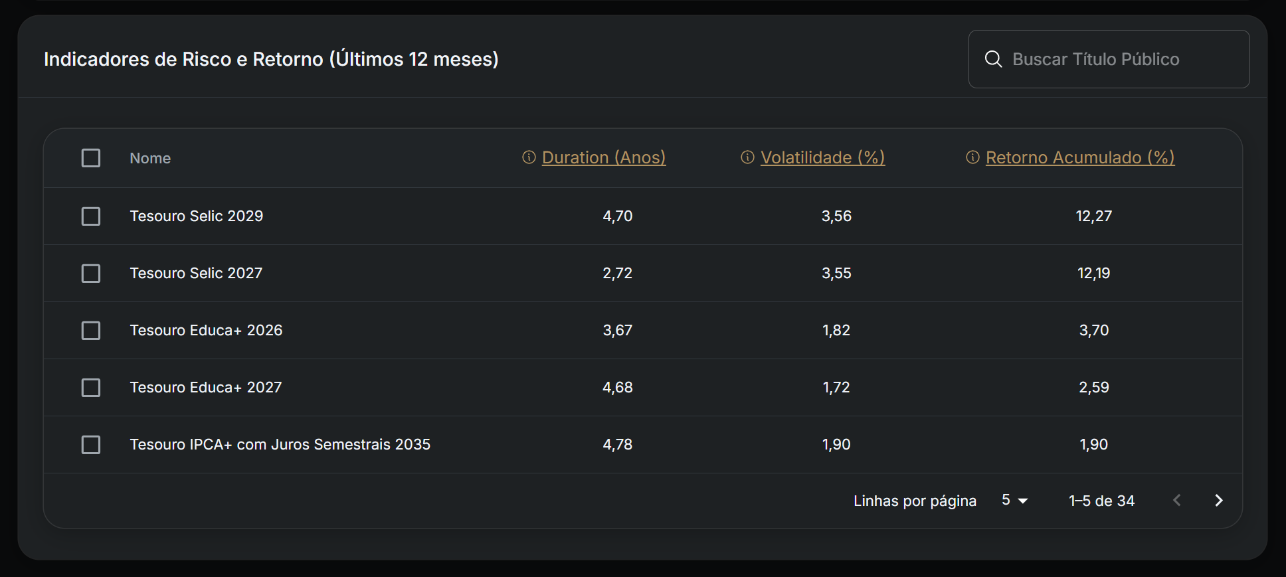Viewport: 1286px width, 577px height.
Task: Open the rows per page dropdown
Action: click(x=1014, y=501)
